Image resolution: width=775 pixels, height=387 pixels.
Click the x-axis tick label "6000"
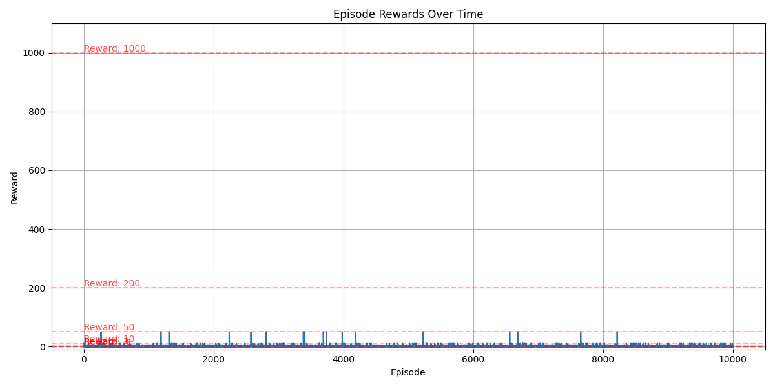coord(473,359)
